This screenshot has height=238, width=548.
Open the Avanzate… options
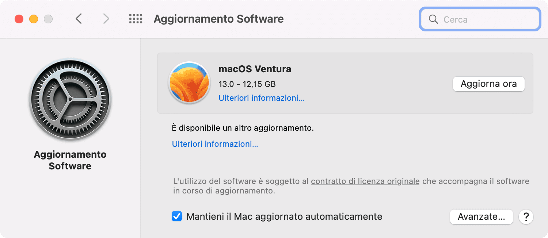[481, 217]
